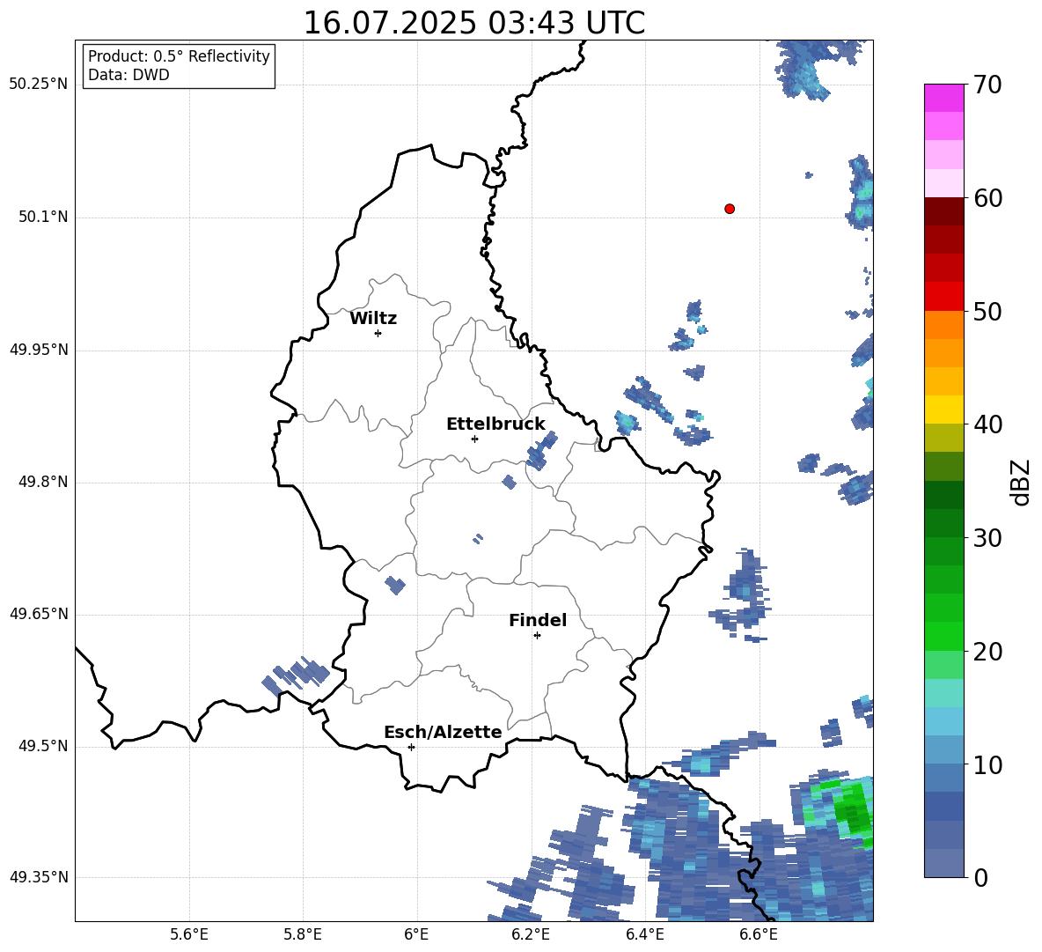Screen dimensions: 1042x952
Task: Click the 6°E longitude label
Action: [x=416, y=934]
